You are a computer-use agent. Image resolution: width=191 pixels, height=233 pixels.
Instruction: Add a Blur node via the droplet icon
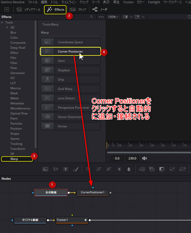coord(129,169)
